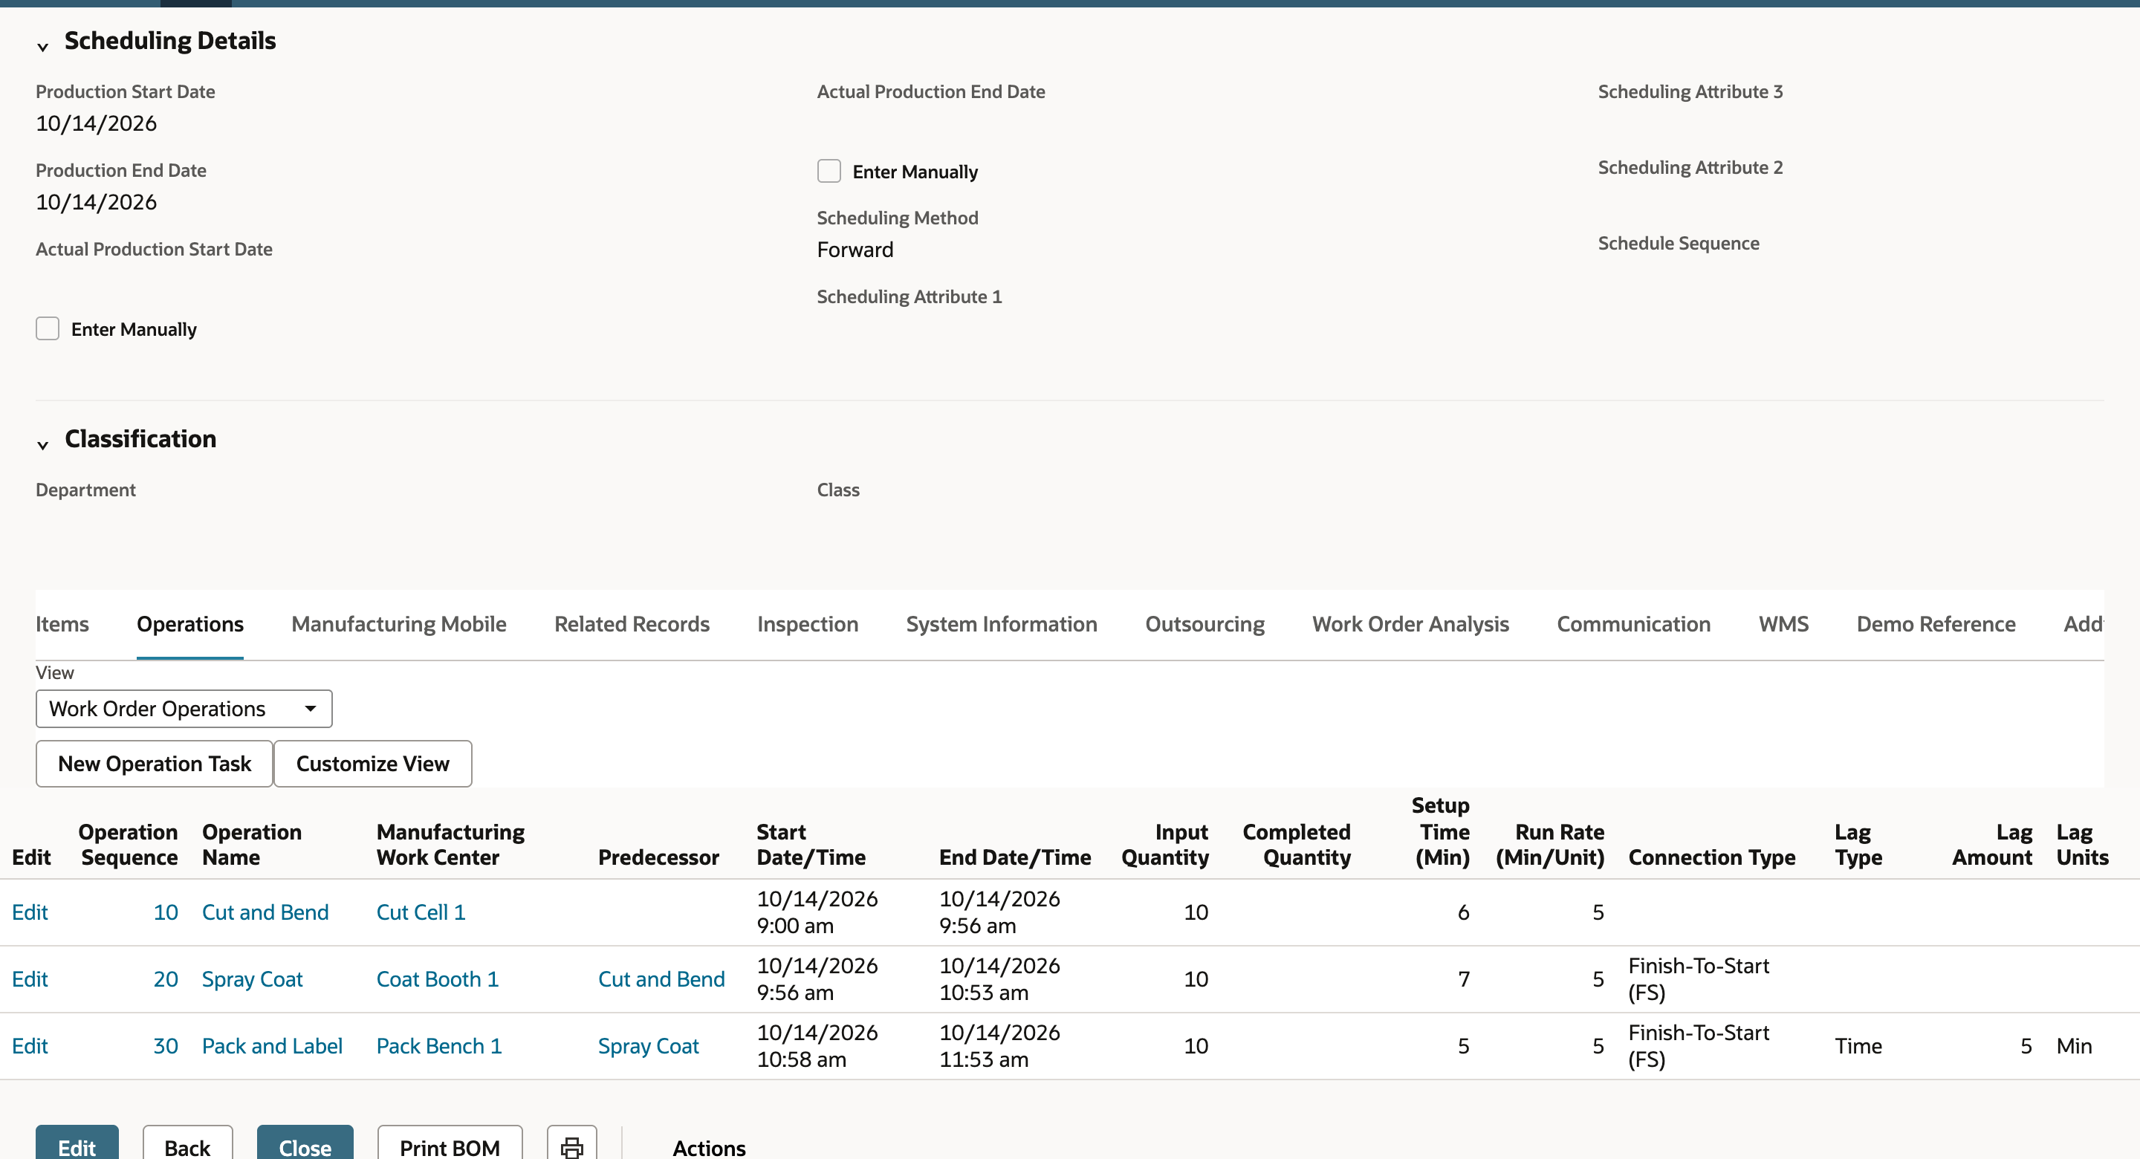Open the WMS tab
Viewport: 2140px width, 1159px height.
pos(1783,624)
